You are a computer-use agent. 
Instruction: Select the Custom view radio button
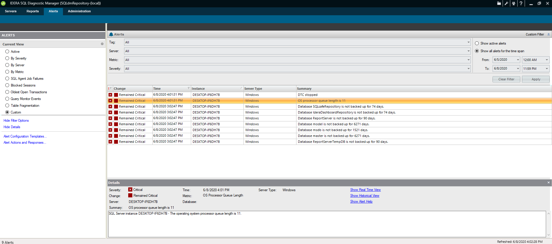click(x=7, y=112)
